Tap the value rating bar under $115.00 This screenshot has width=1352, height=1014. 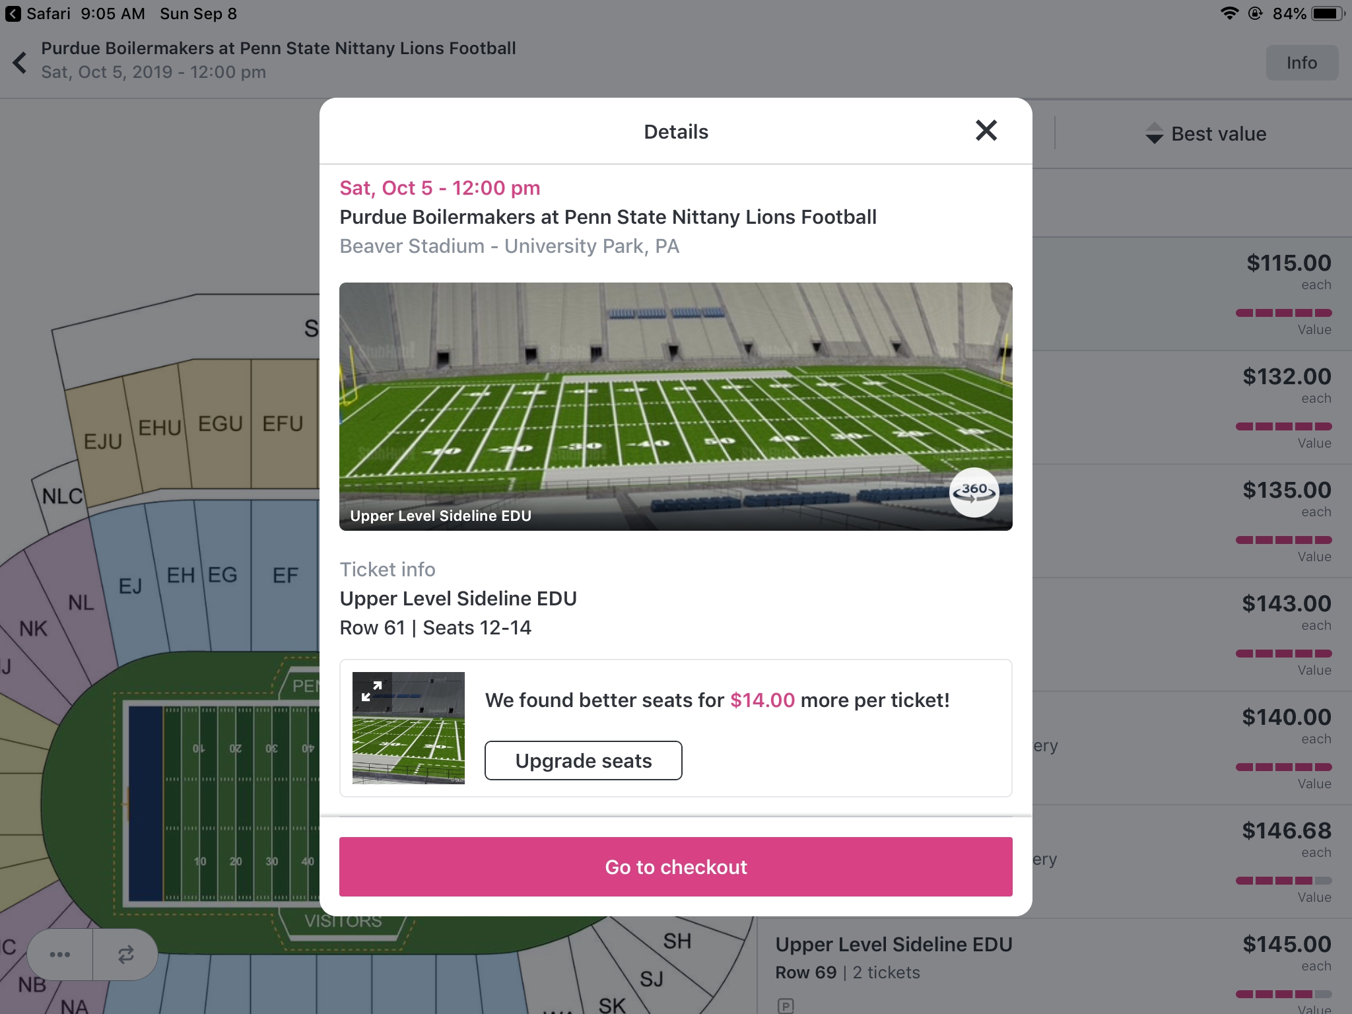tap(1283, 313)
